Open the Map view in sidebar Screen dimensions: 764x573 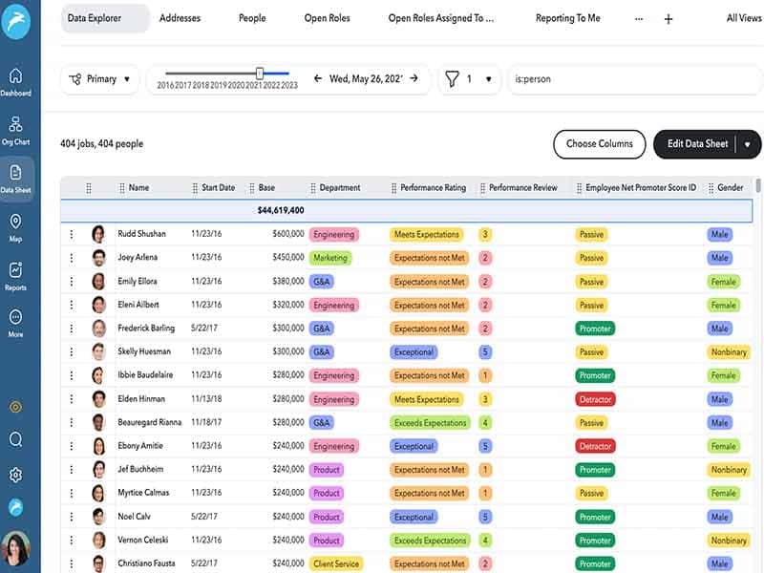click(x=15, y=227)
